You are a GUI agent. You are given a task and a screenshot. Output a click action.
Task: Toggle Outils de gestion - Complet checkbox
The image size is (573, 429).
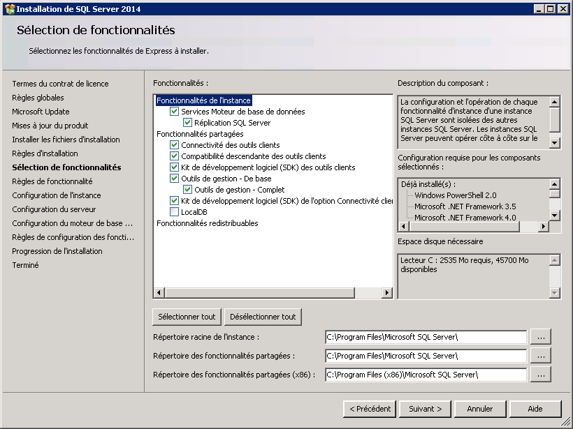coord(187,190)
